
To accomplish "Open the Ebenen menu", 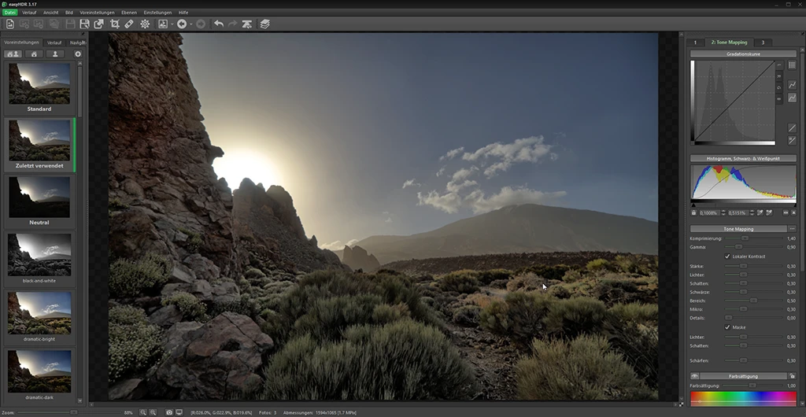I will [x=128, y=13].
